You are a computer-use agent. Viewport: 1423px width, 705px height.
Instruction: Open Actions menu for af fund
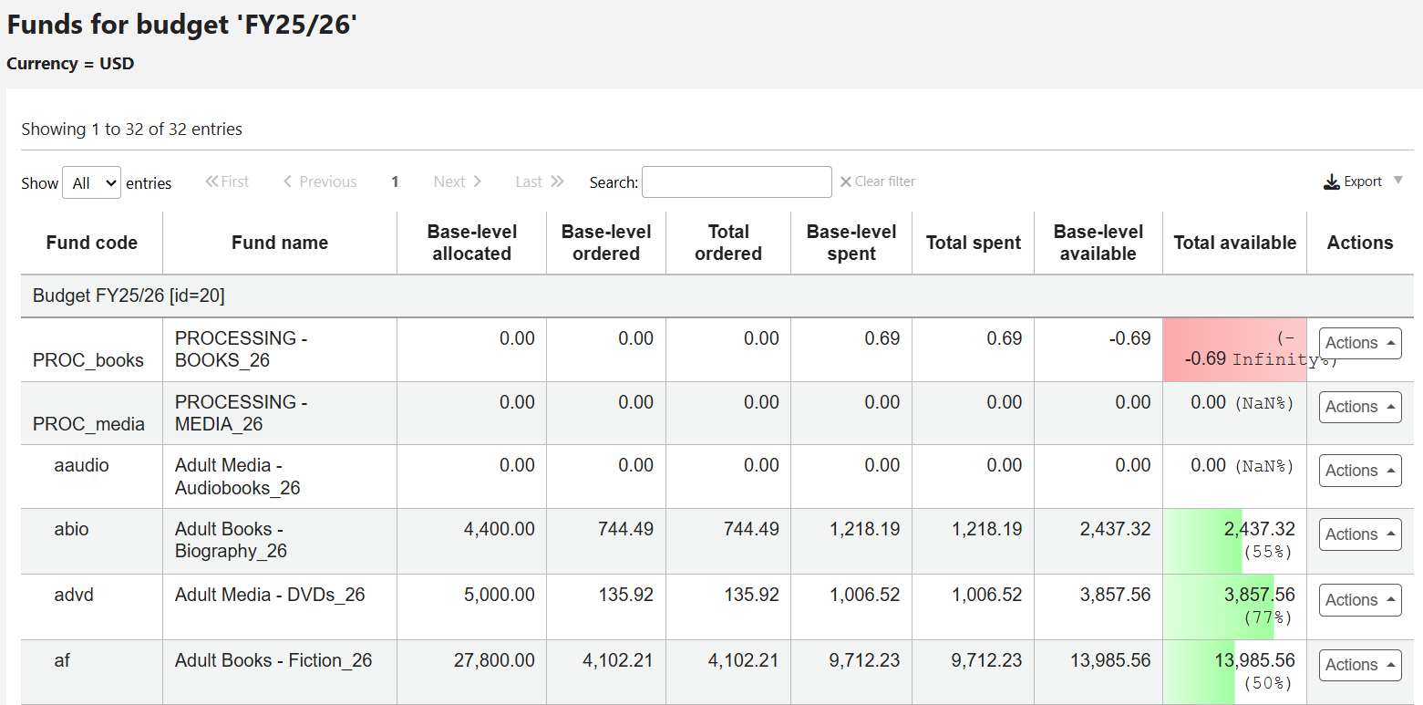click(1359, 665)
